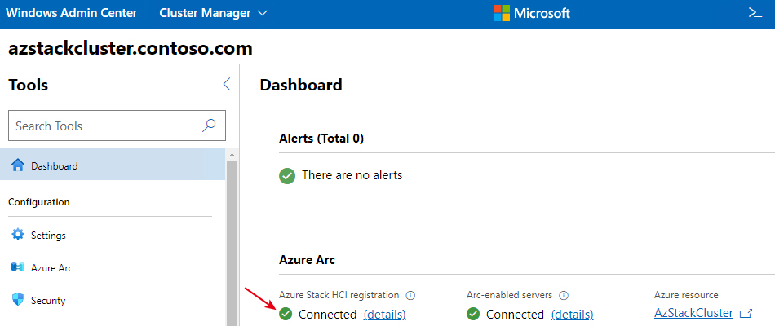Go to Windows Admin Center home
This screenshot has height=326, width=775.
click(72, 13)
